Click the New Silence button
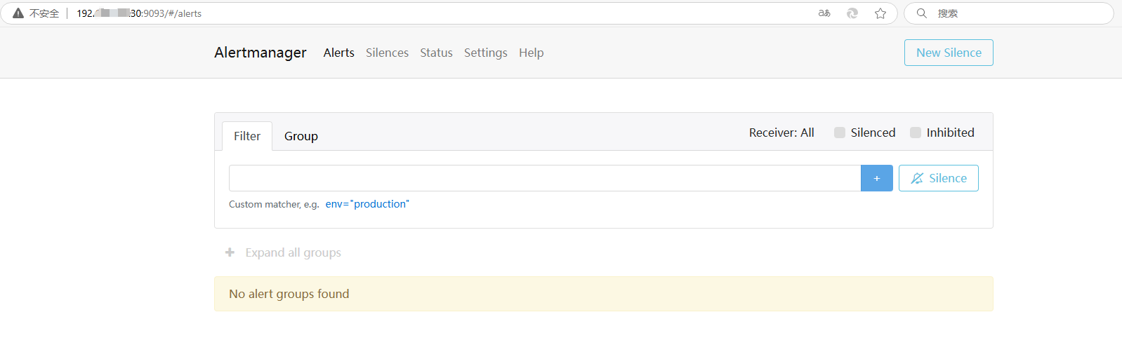This screenshot has height=345, width=1122. [949, 53]
